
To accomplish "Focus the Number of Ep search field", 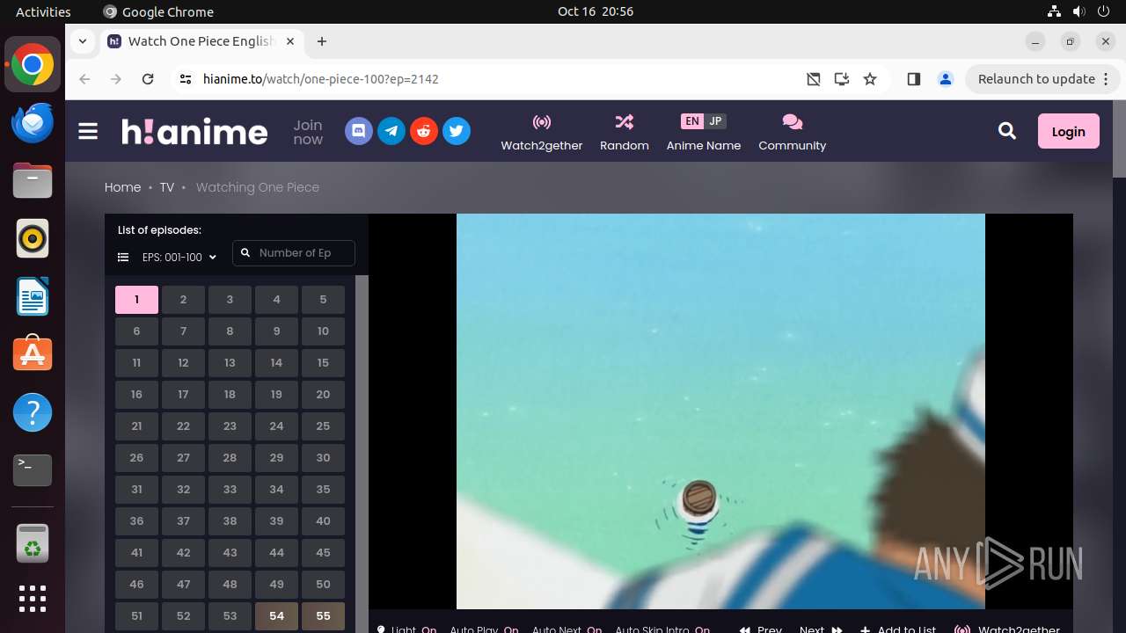I will tap(294, 253).
